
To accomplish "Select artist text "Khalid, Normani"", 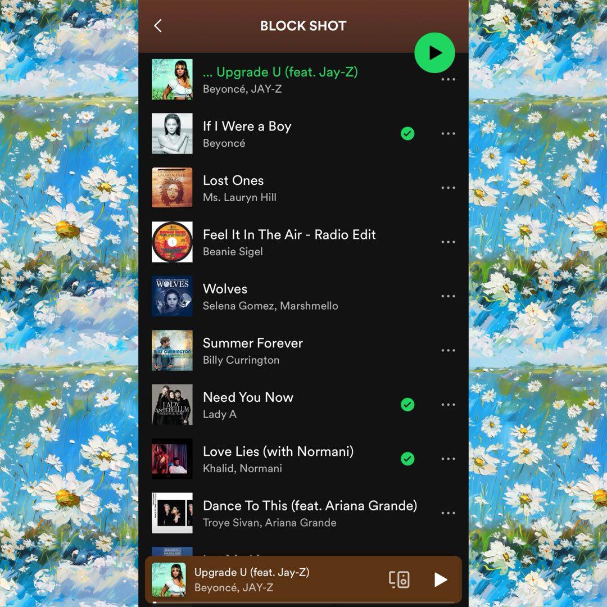I will [x=242, y=468].
